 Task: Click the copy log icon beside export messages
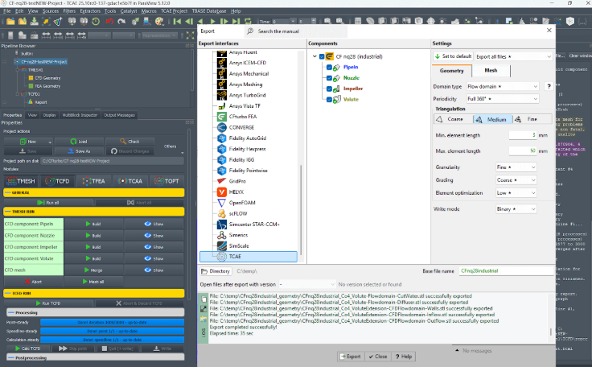click(203, 299)
